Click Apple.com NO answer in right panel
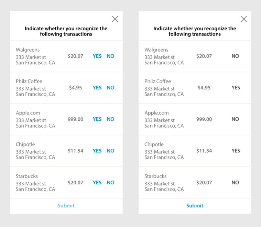The width and height of the screenshot is (261, 227). [x=235, y=119]
